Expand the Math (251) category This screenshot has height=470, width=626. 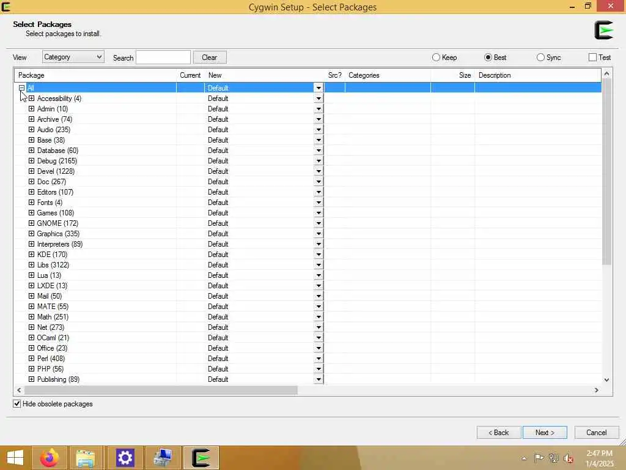click(x=32, y=316)
